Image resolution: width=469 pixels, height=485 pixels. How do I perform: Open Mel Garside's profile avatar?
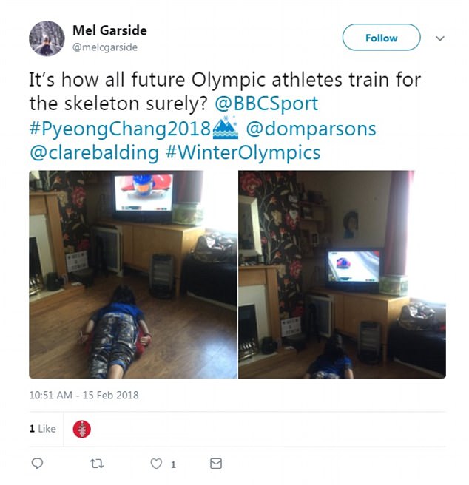tap(47, 38)
